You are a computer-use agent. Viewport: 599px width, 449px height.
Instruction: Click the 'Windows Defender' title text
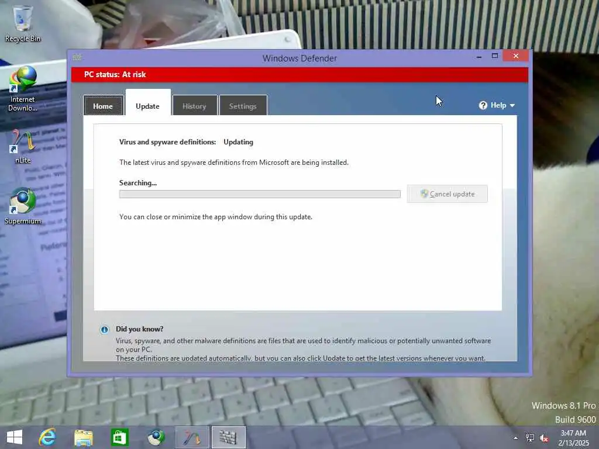299,58
